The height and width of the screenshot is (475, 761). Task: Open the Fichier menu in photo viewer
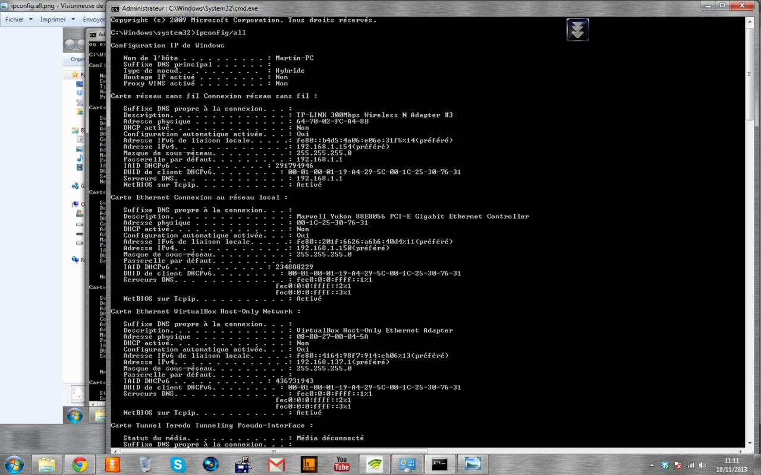[14, 19]
